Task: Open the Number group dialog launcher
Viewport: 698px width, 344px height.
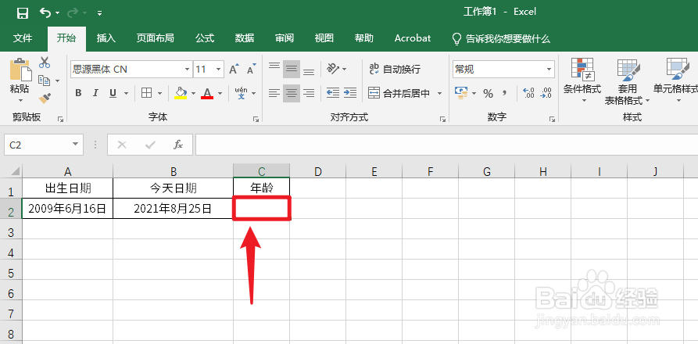Action: (x=552, y=119)
